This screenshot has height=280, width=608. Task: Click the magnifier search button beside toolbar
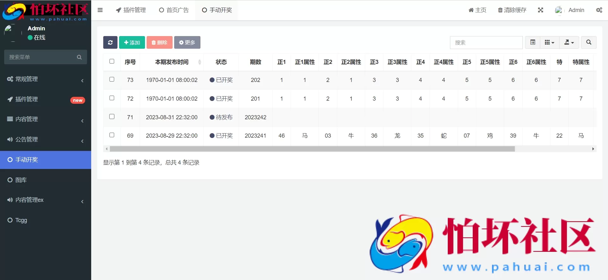pos(589,42)
